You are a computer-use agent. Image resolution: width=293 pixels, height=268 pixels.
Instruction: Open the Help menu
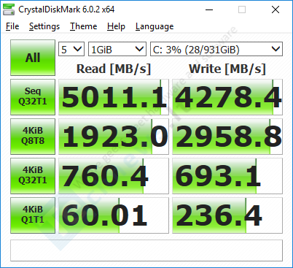tap(116, 26)
